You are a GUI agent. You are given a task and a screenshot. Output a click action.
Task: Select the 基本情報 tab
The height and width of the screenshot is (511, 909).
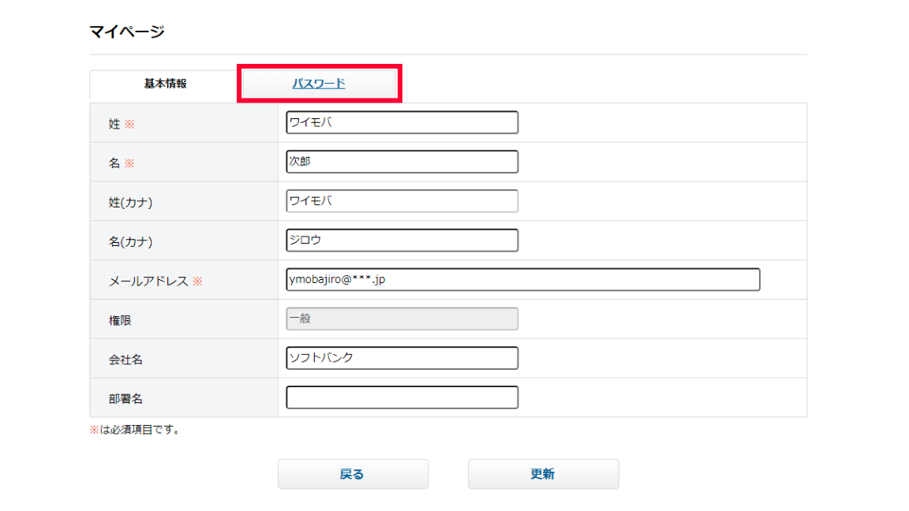165,84
